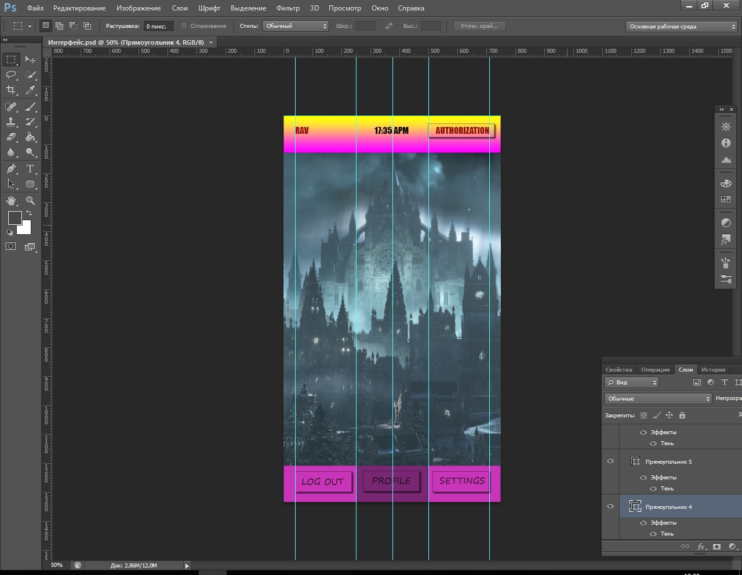The image size is (742, 575).
Task: Open the Обычные blend mode dropdown
Action: [658, 399]
